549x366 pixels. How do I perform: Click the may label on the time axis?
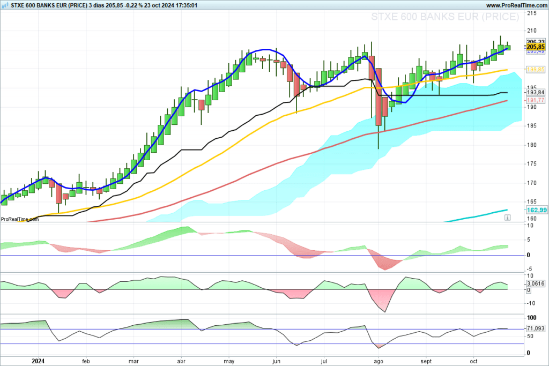[x=229, y=361]
